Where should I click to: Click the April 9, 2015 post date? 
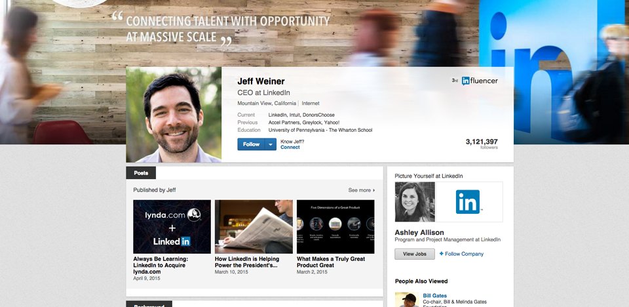pos(147,278)
